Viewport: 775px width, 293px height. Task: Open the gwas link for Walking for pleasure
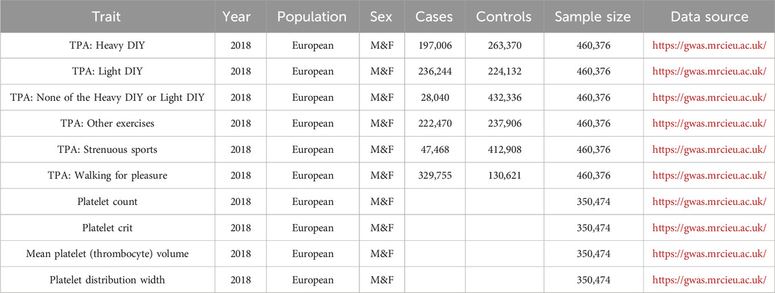click(709, 175)
